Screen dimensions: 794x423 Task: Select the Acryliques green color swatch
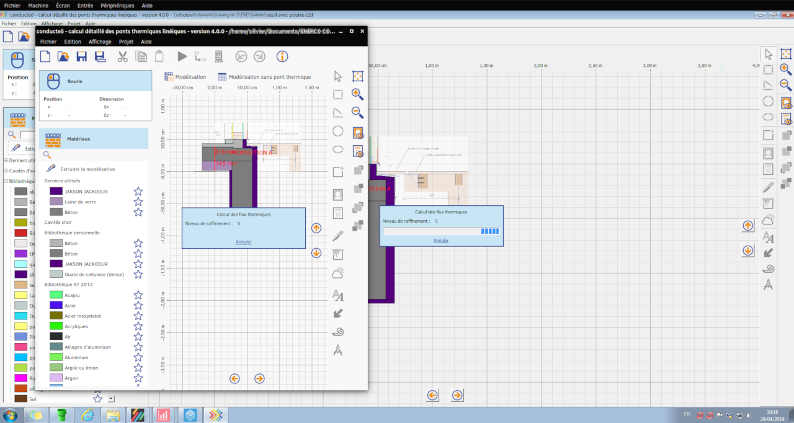[x=56, y=326]
